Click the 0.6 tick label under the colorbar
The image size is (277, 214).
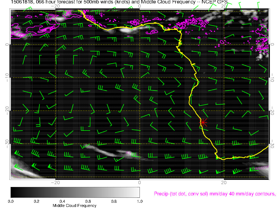click(88, 201)
